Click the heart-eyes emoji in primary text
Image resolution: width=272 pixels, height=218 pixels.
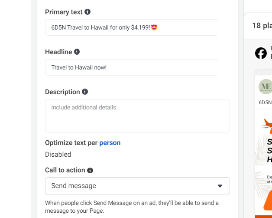[x=154, y=27]
